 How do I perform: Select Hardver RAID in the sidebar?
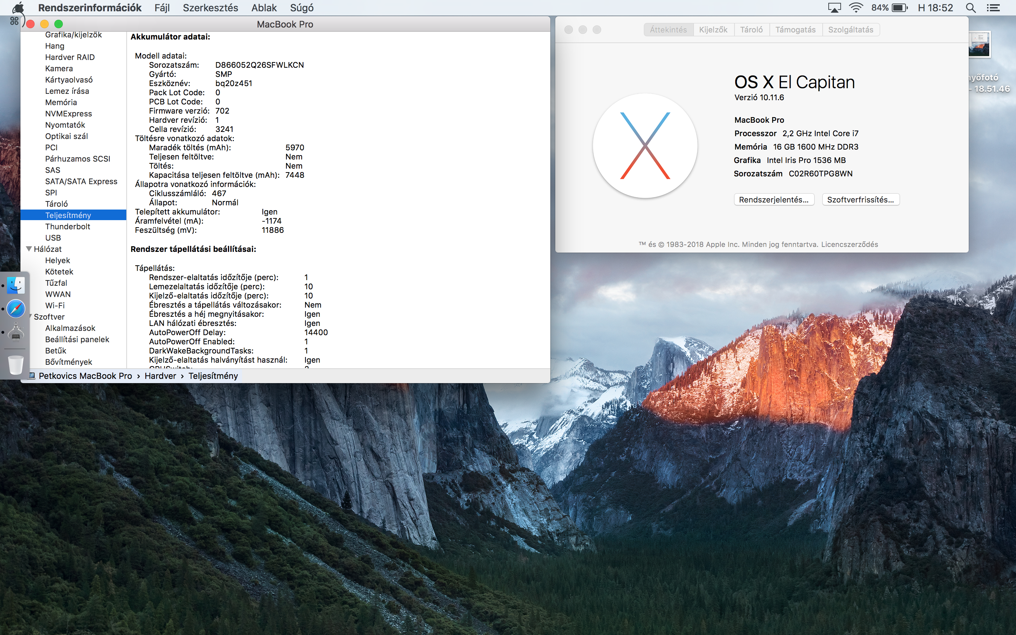(73, 57)
